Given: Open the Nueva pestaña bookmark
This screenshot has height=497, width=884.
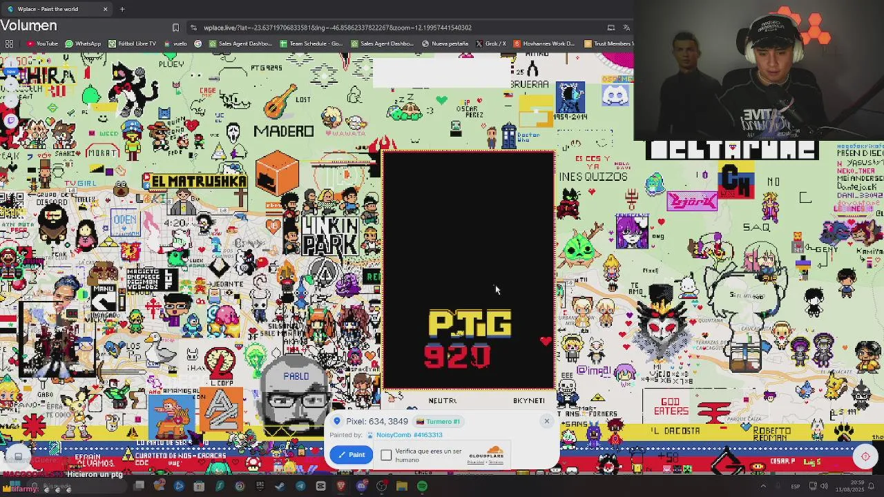Looking at the screenshot, I should coord(445,43).
